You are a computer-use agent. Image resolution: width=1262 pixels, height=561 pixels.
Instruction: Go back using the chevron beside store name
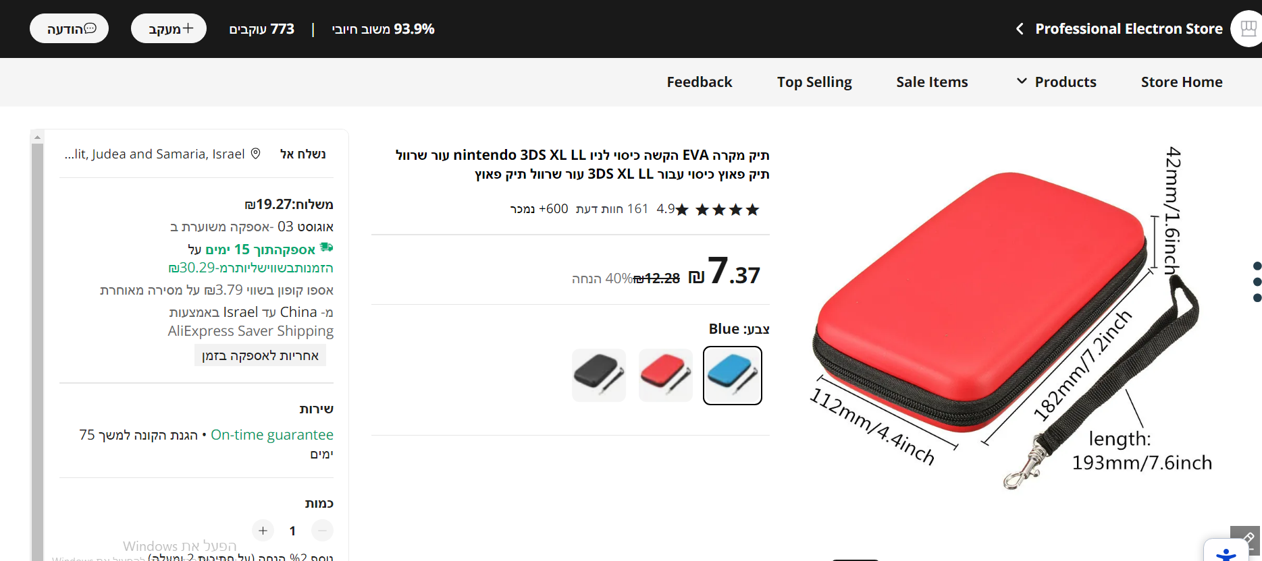click(1020, 29)
